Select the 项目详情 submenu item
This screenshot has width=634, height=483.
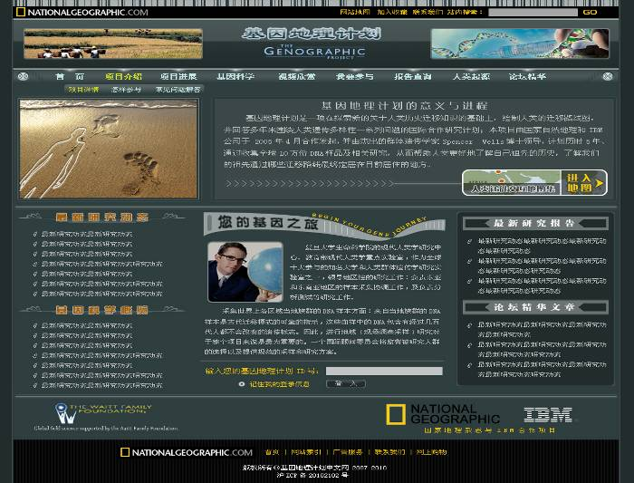[83, 90]
